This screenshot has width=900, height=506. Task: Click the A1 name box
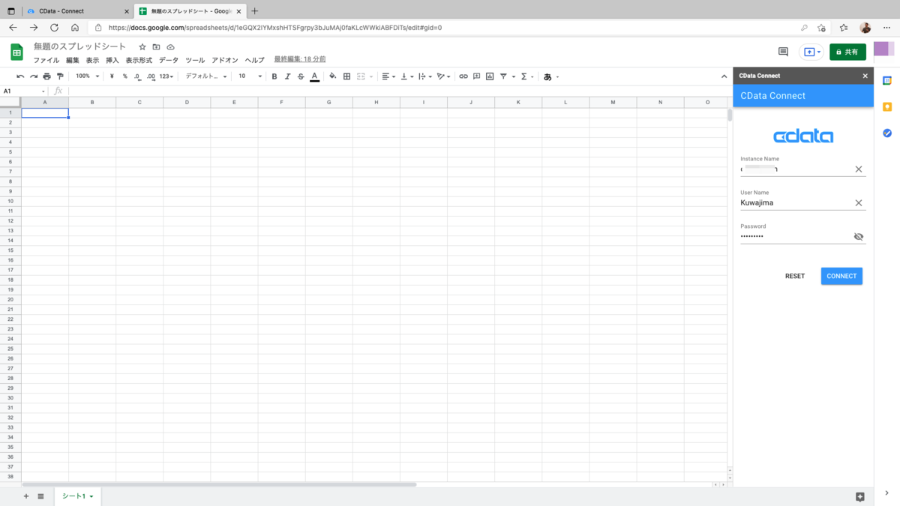coord(23,91)
